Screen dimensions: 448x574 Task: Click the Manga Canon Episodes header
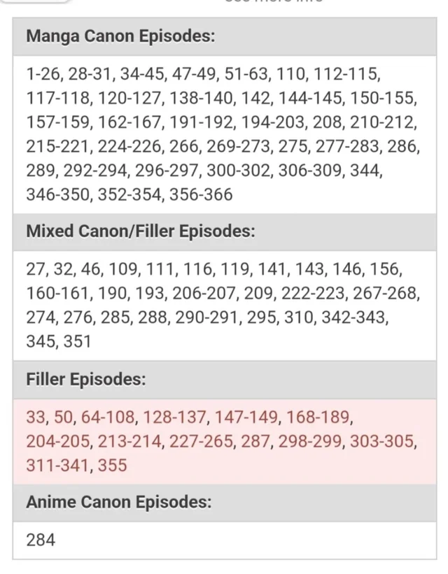pos(120,36)
